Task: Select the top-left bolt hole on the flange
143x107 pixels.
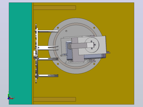Action: point(58,28)
